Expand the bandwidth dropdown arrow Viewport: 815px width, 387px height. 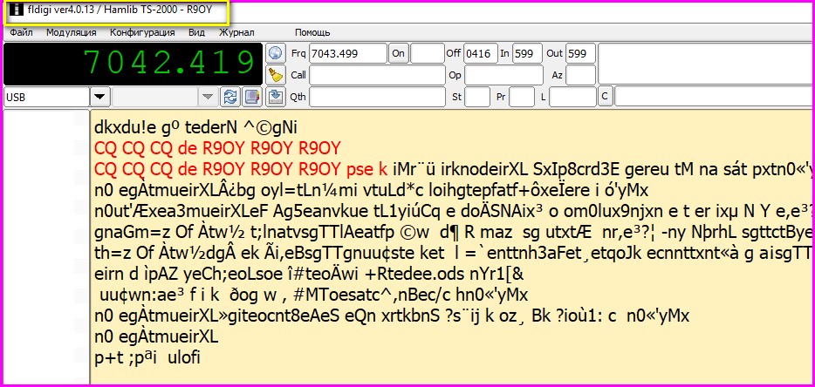[x=208, y=97]
